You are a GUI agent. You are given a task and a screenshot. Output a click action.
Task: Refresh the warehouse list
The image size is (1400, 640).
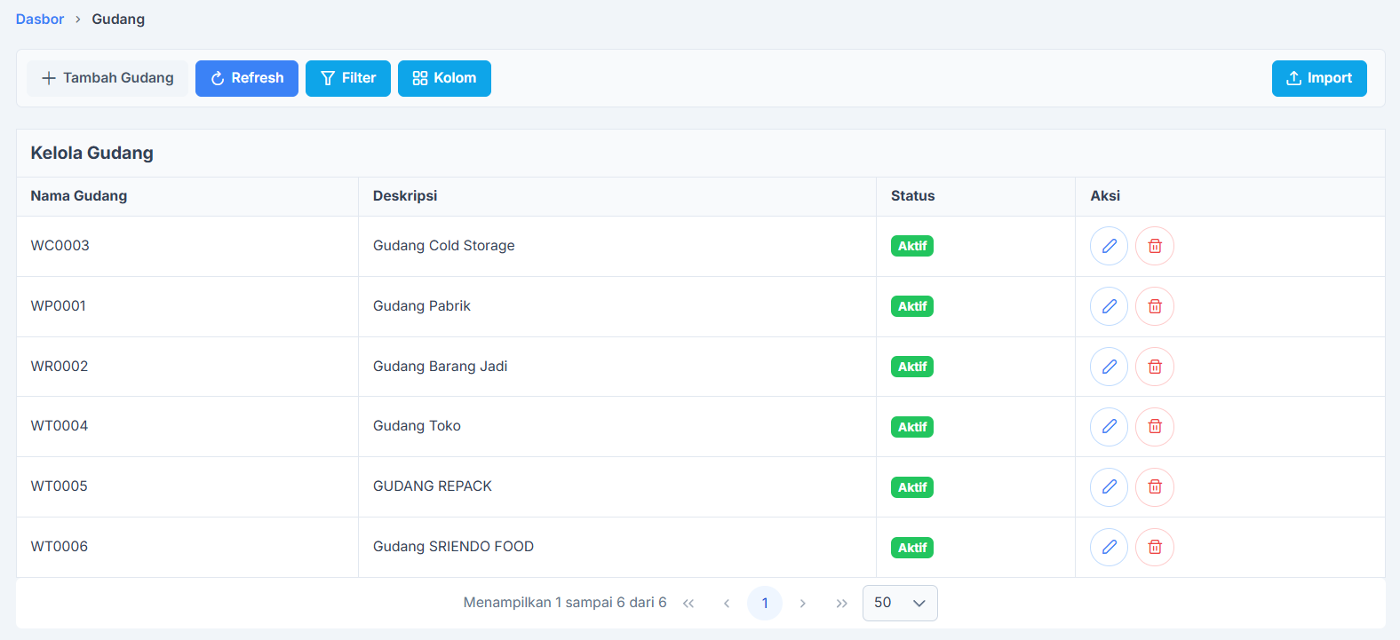(247, 78)
